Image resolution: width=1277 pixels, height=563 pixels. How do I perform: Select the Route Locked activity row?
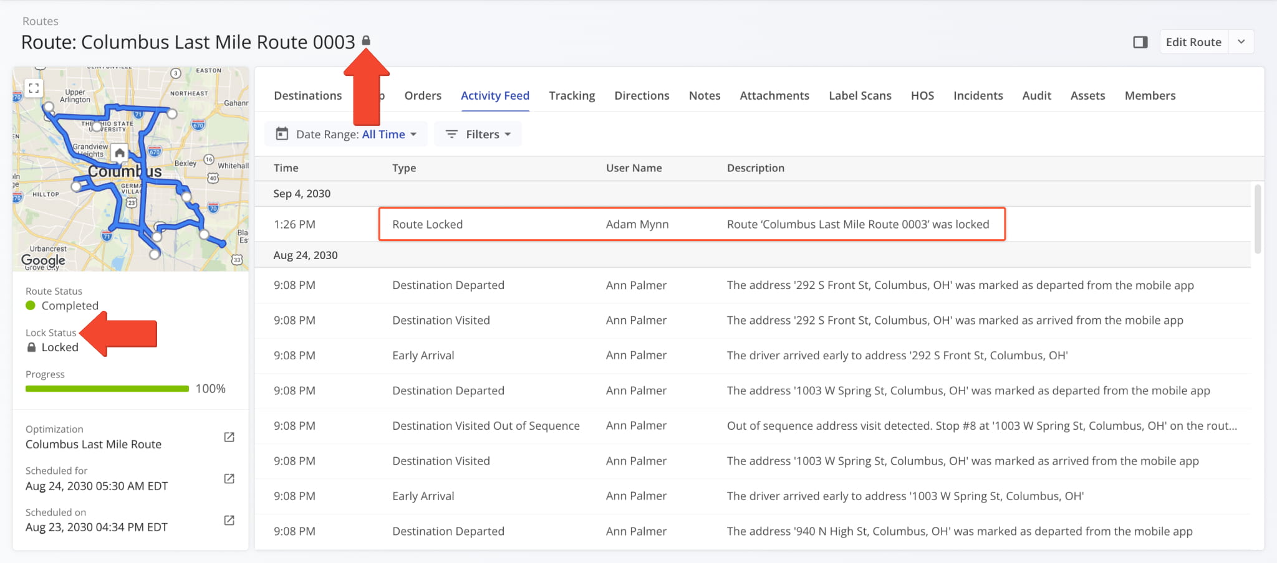coord(753,224)
